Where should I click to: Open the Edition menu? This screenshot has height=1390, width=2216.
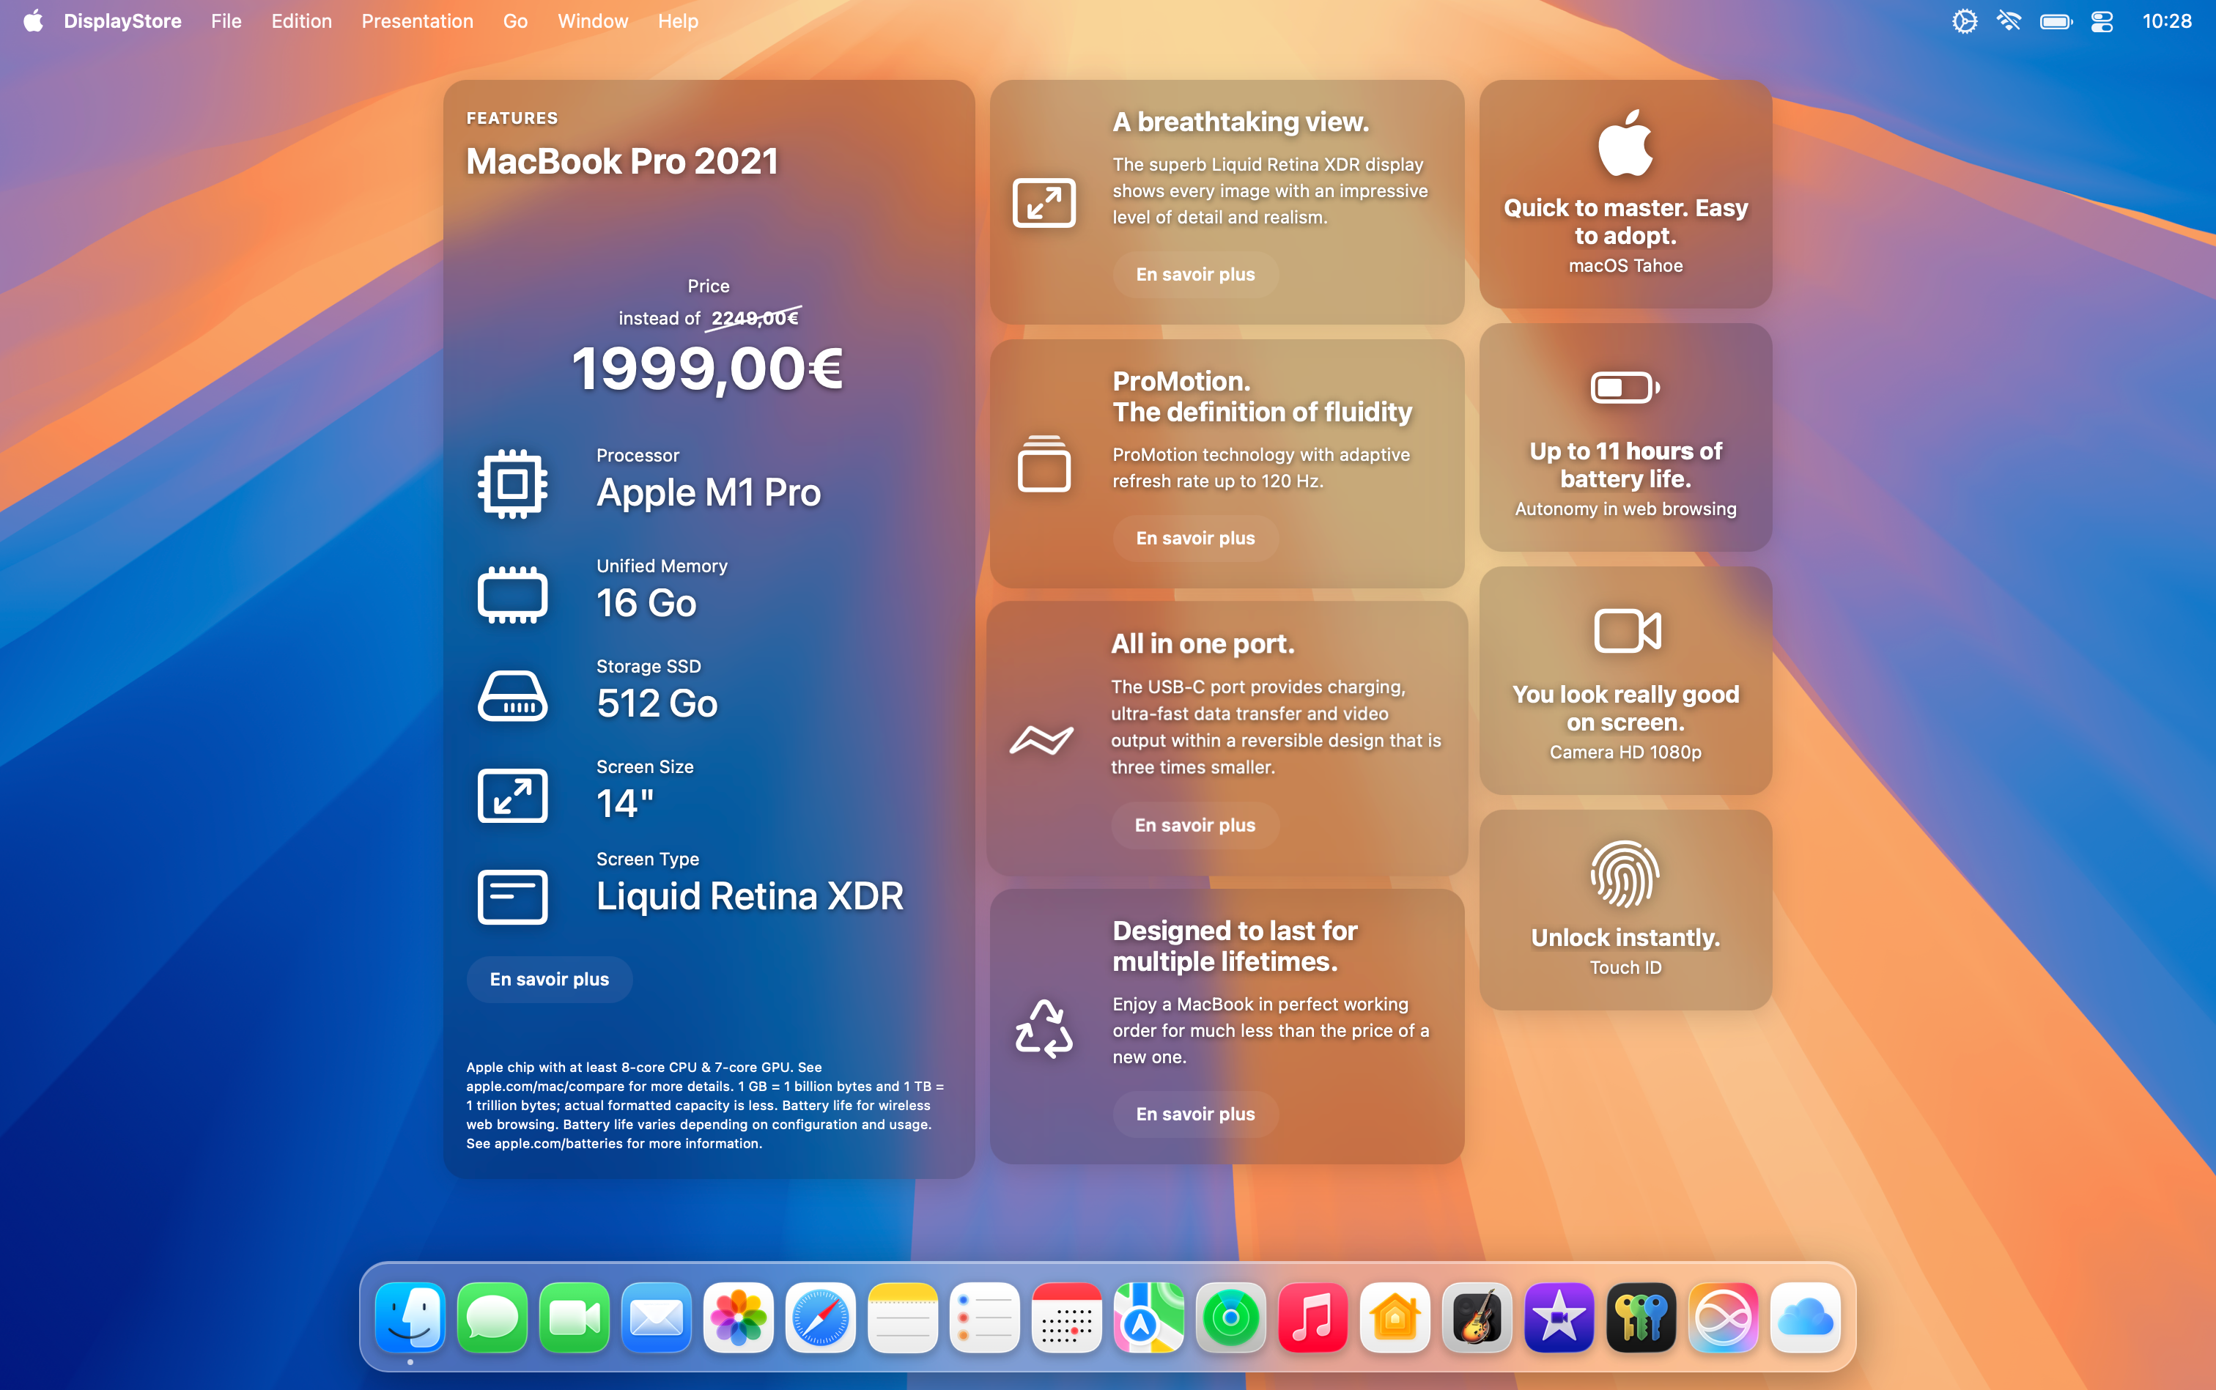(x=301, y=21)
